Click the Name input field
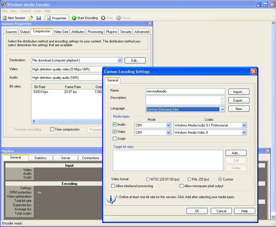 click(185, 91)
